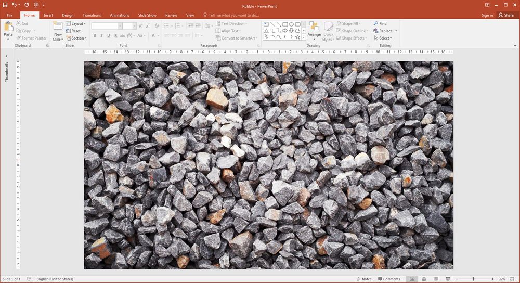Click the Paste clipboard icon
The height and width of the screenshot is (283, 520).
8,27
